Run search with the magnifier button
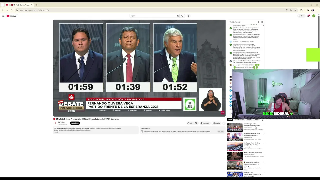 click(x=182, y=16)
